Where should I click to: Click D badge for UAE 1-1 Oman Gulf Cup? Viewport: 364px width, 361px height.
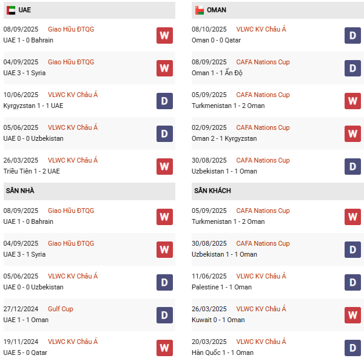164,315
